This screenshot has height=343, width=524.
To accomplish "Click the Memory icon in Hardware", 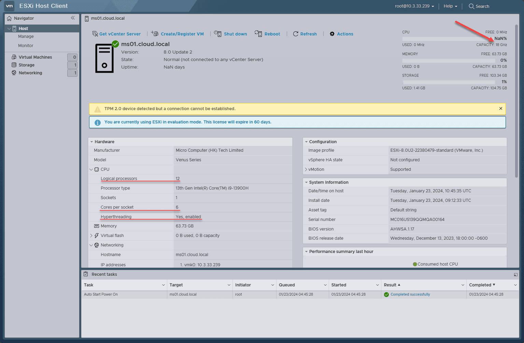I will [97, 226].
